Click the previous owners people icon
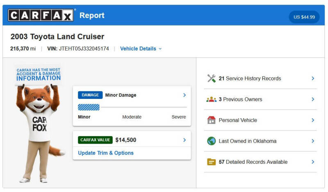This screenshot has width=328, height=192. coord(211,99)
